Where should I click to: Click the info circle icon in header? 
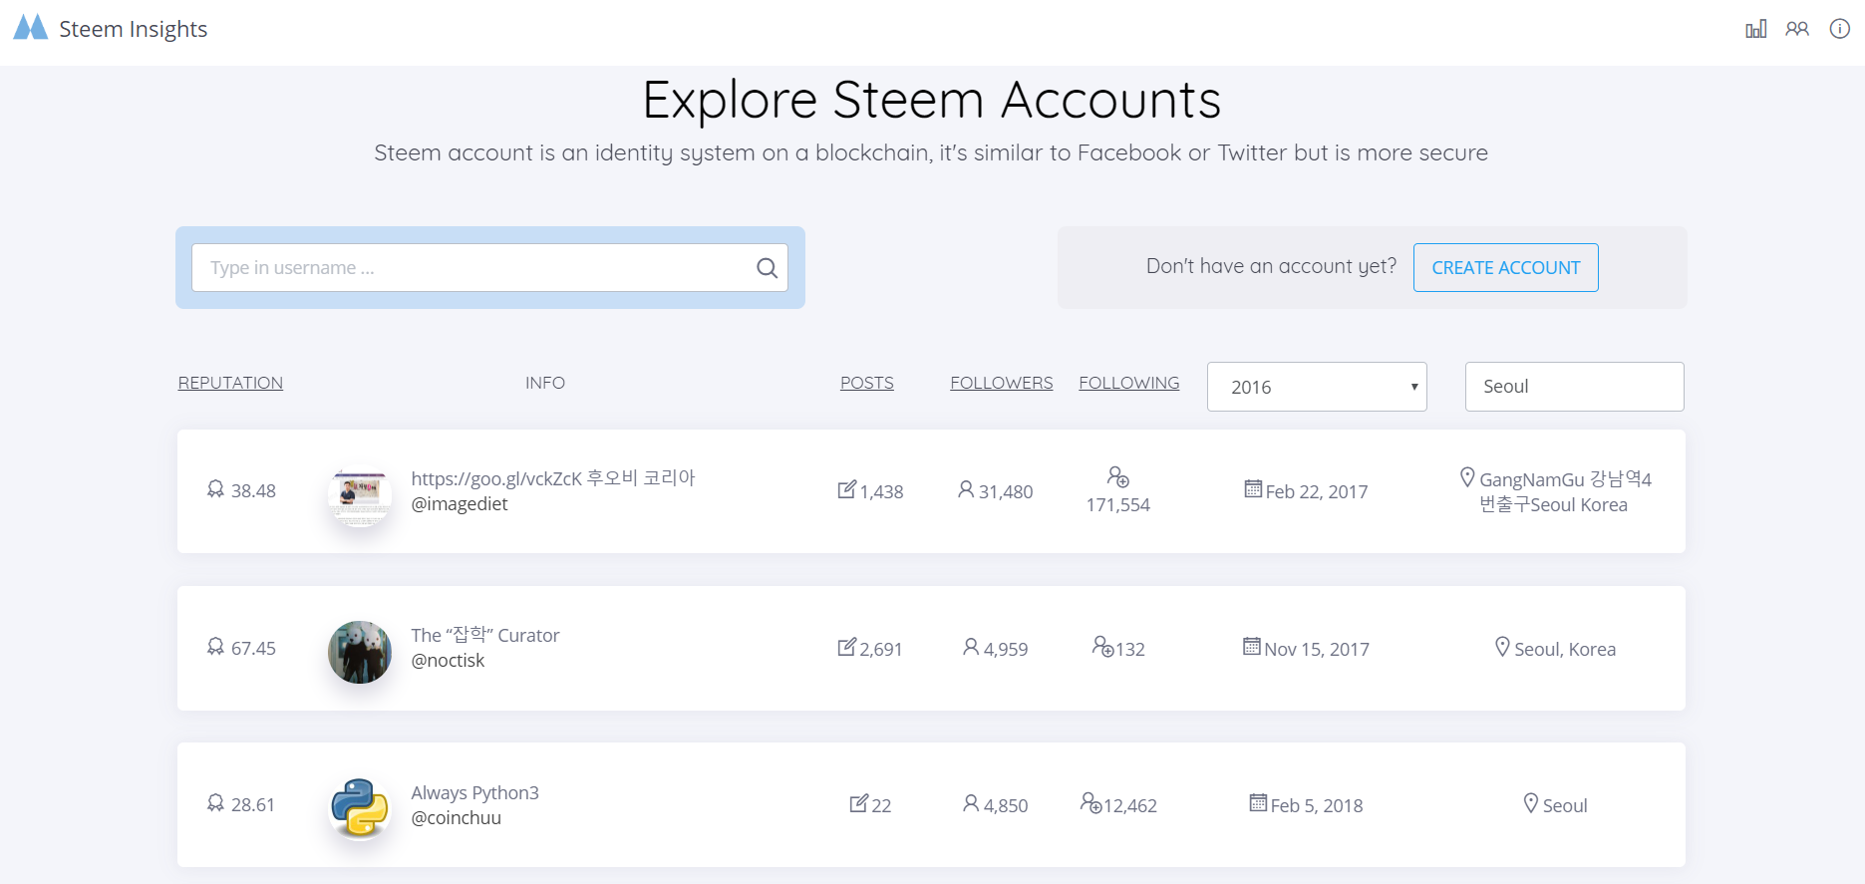click(1839, 29)
